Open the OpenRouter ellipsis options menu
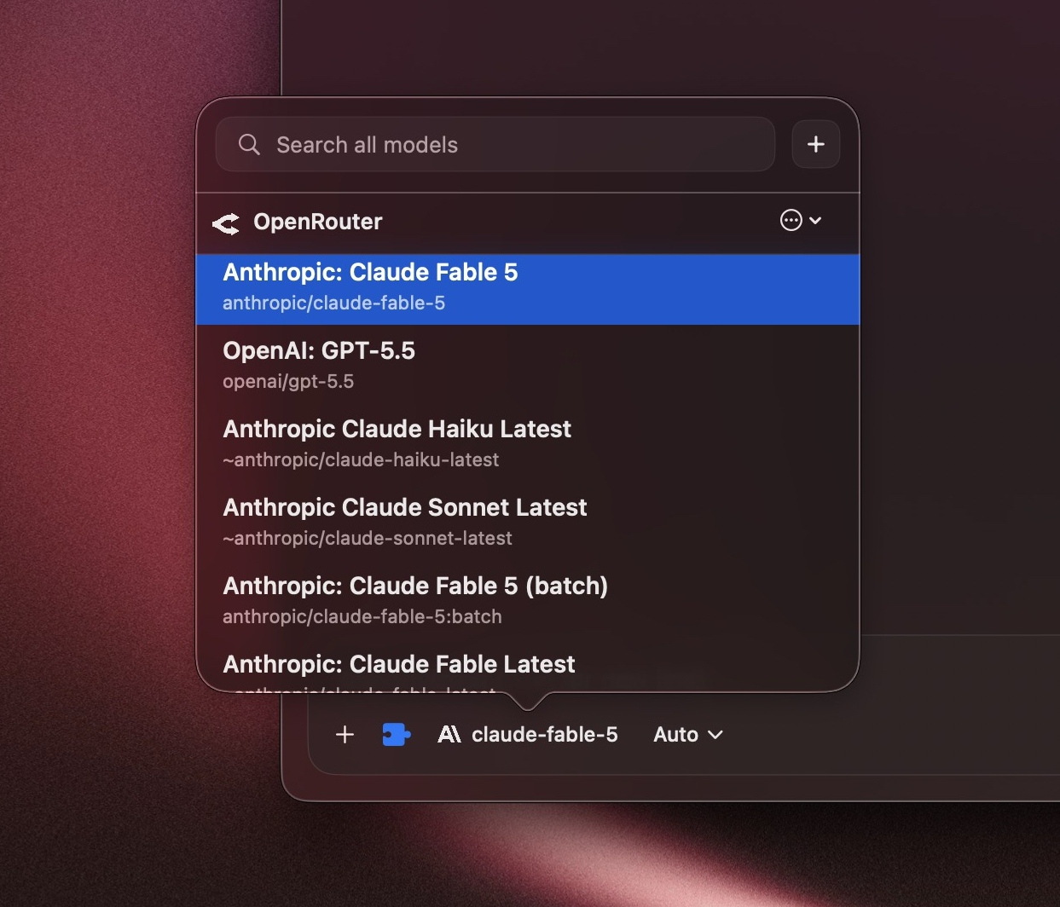The height and width of the screenshot is (907, 1060). tap(801, 220)
